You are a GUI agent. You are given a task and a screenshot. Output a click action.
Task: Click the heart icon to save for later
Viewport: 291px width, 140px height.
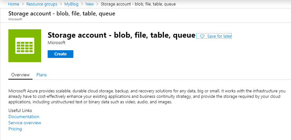click(202, 36)
